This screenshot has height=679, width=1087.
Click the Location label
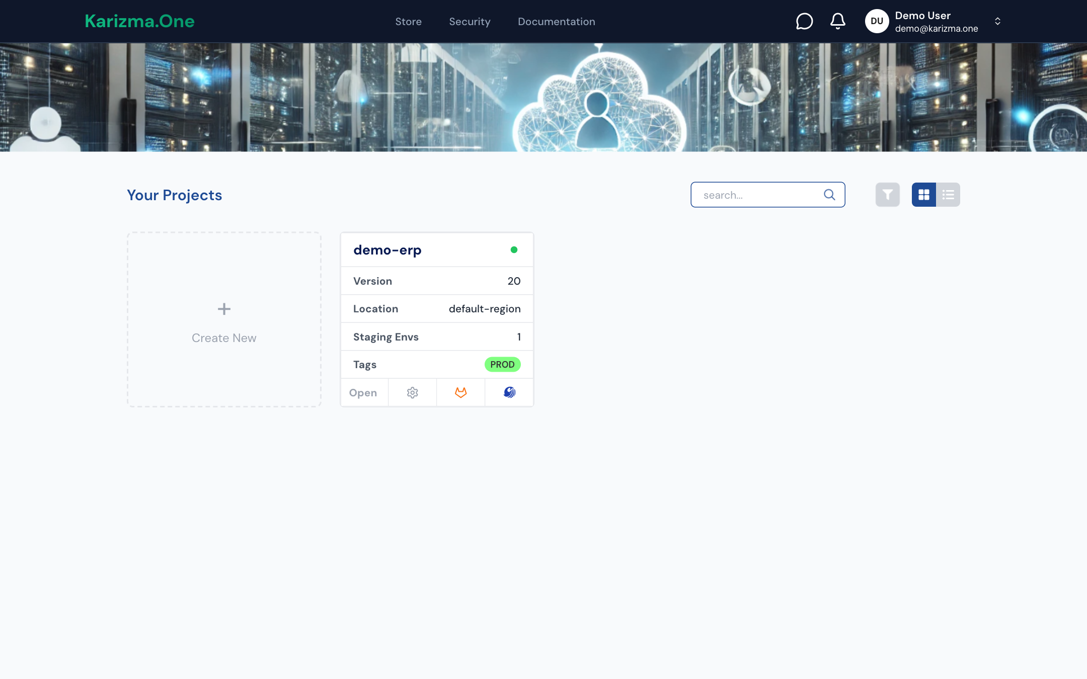tap(375, 309)
